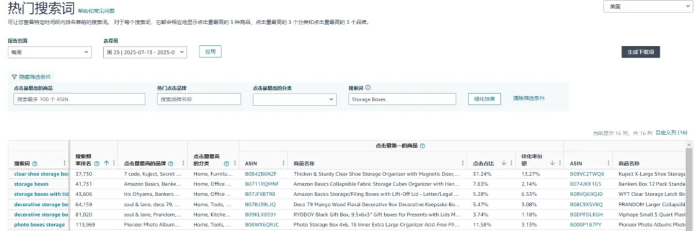Open column menu dots for first 商品名称 column
The height and width of the screenshot is (231, 695).
[x=463, y=164]
